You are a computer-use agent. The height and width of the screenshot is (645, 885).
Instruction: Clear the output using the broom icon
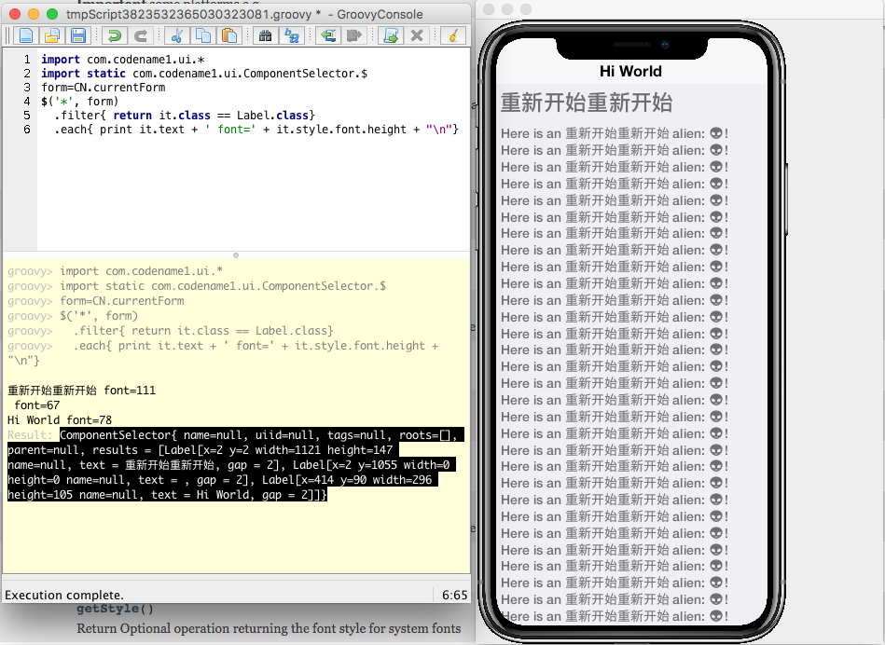(452, 36)
